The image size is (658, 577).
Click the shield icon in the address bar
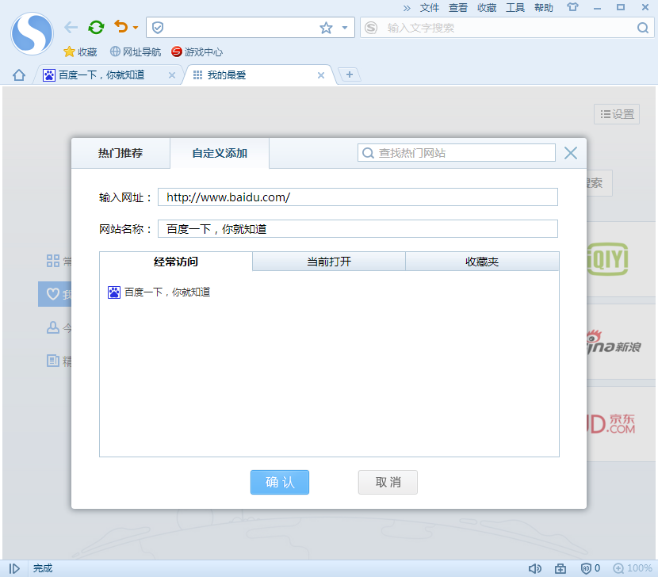pyautogui.click(x=157, y=26)
